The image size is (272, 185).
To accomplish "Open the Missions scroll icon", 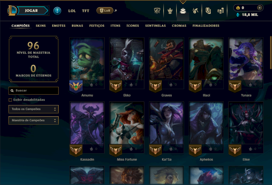I will tap(208, 11).
